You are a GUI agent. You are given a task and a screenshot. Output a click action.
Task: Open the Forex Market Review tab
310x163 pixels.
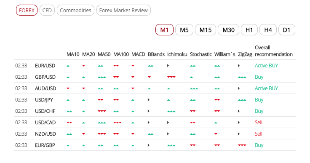tap(123, 10)
